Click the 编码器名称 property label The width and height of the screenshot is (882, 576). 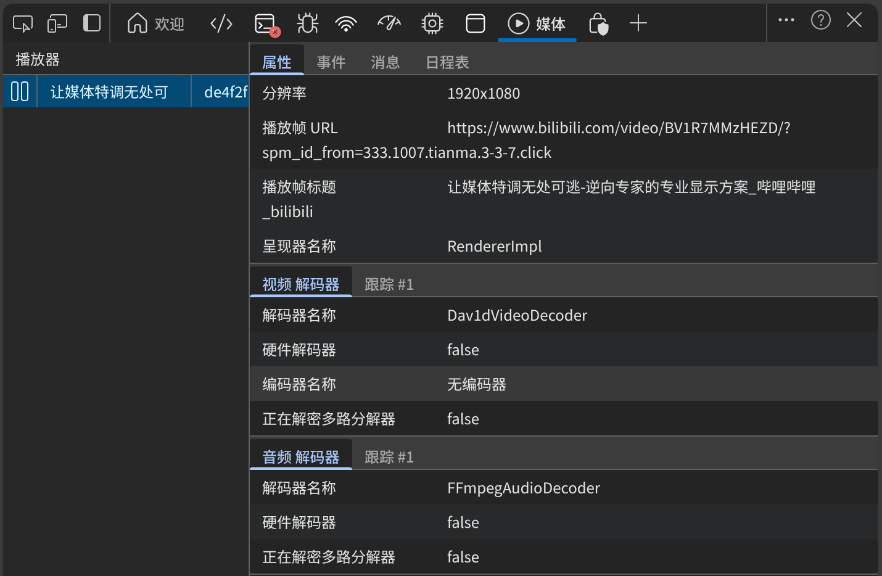pos(299,384)
